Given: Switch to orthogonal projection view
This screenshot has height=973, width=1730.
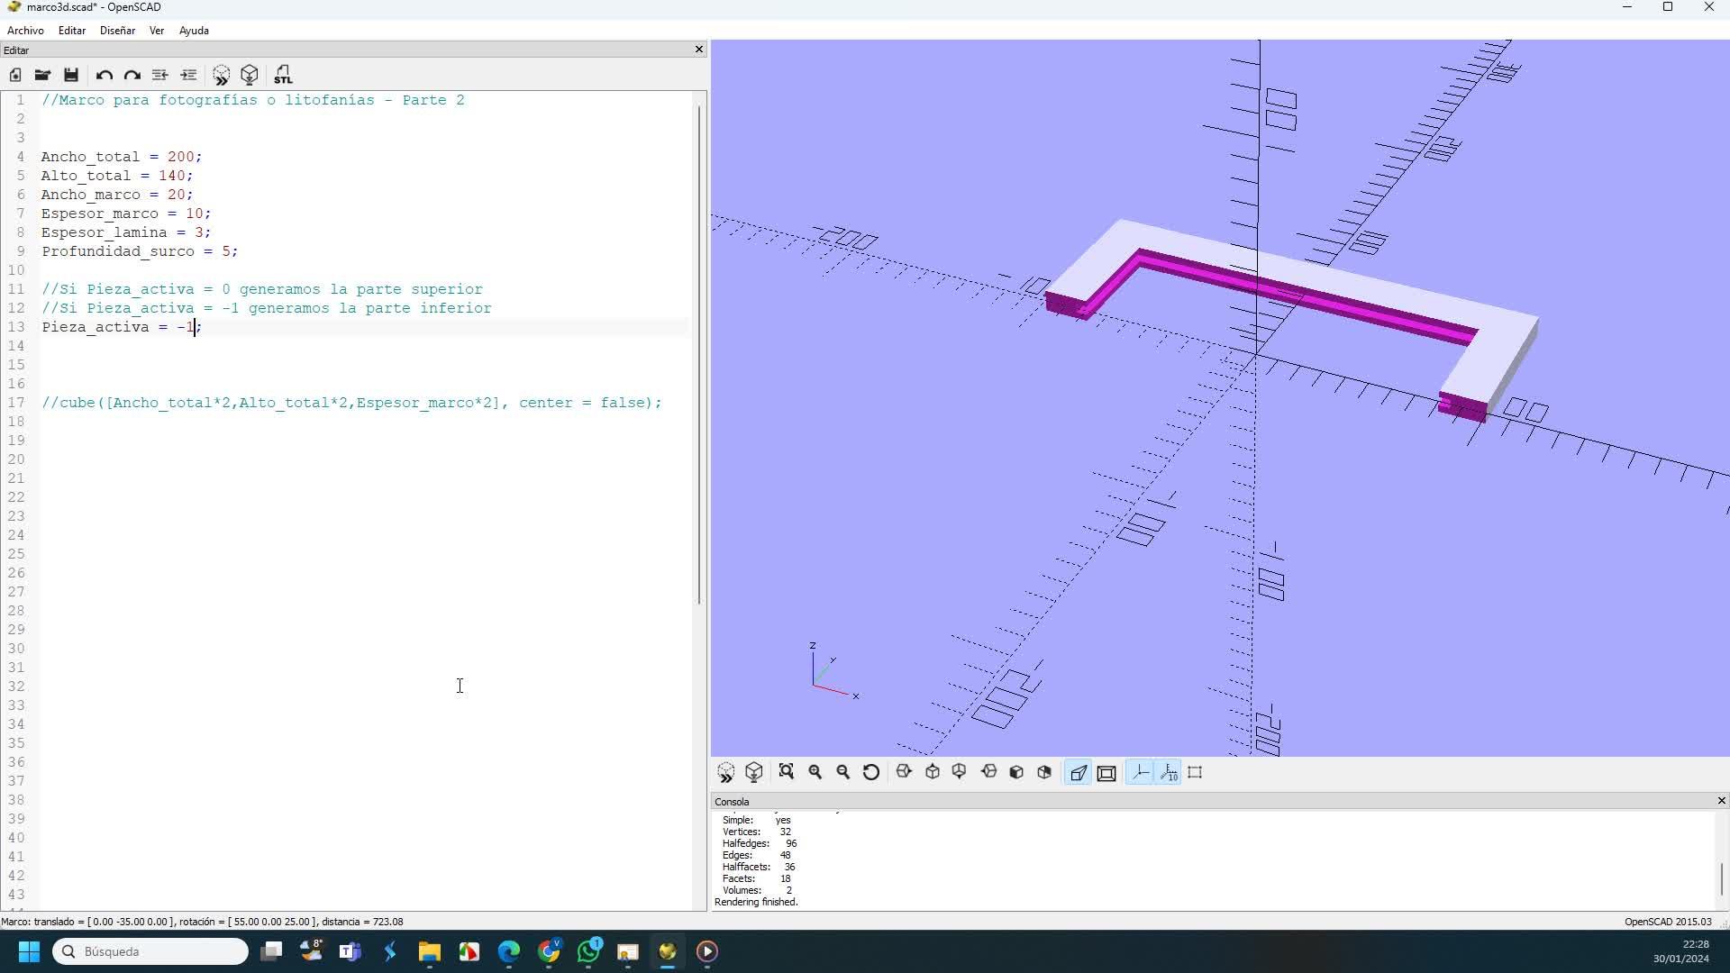Looking at the screenshot, I should (x=1106, y=772).
